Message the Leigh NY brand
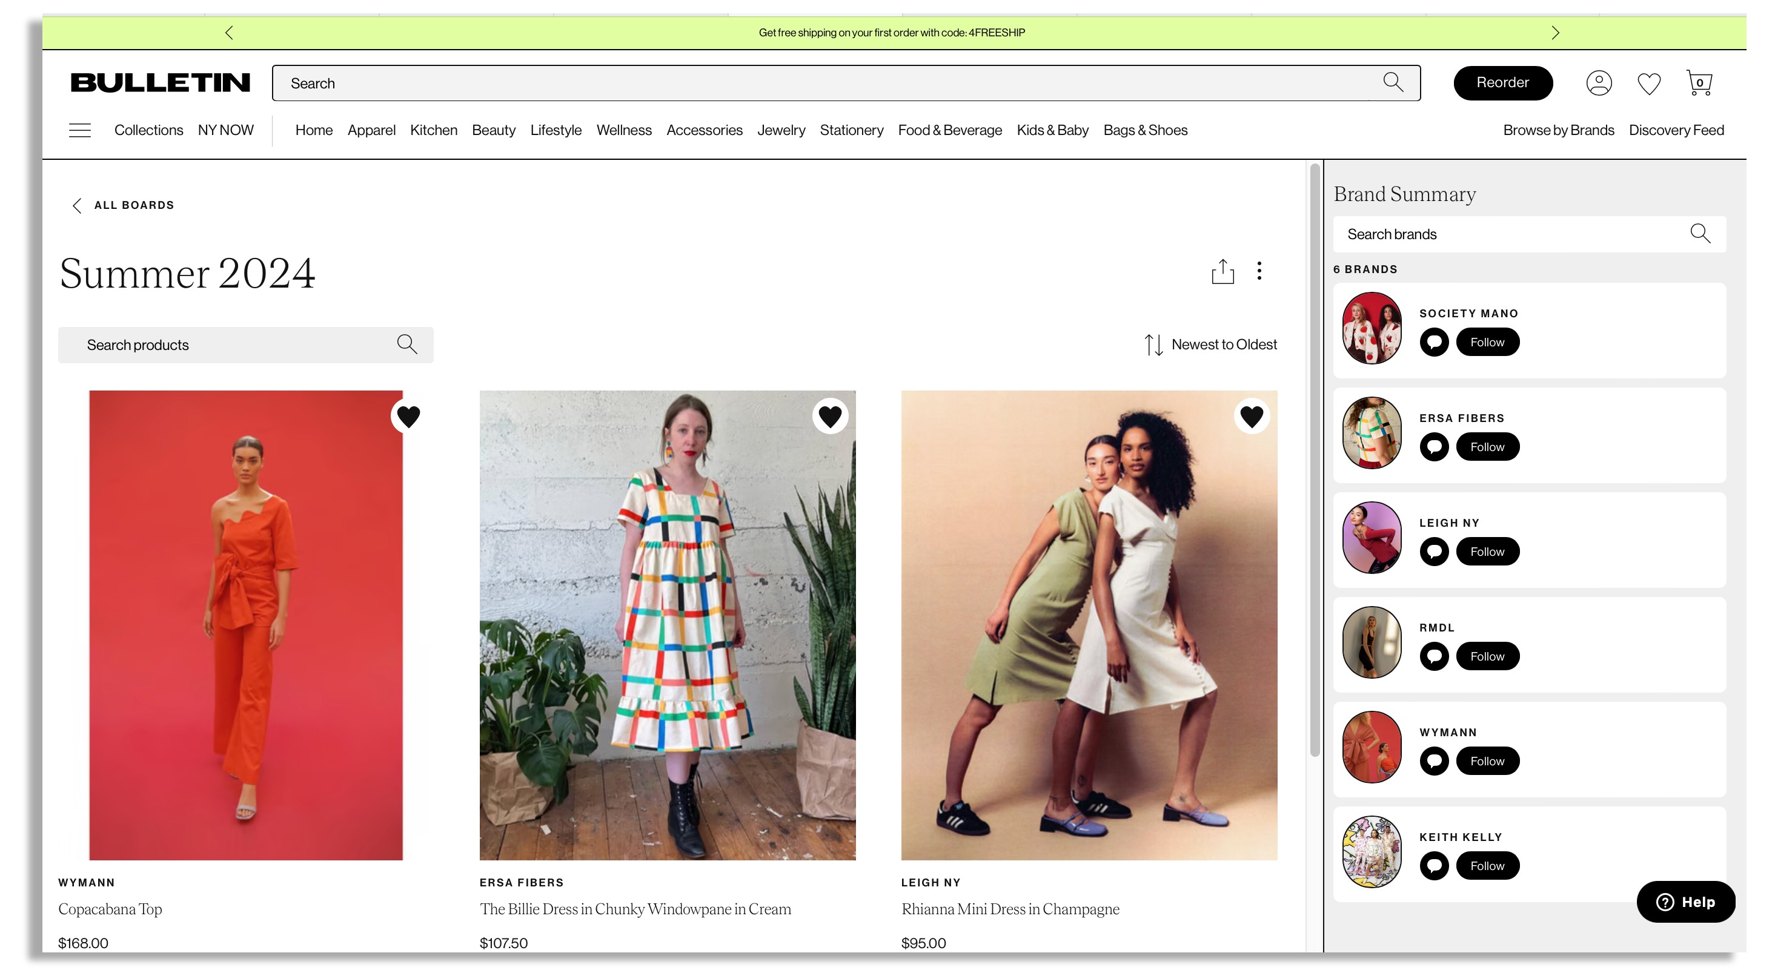The image size is (1775, 976). (x=1434, y=552)
